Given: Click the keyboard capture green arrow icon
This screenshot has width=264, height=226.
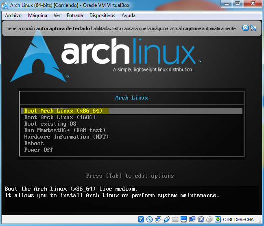Looking at the screenshot, I should tap(218, 220).
